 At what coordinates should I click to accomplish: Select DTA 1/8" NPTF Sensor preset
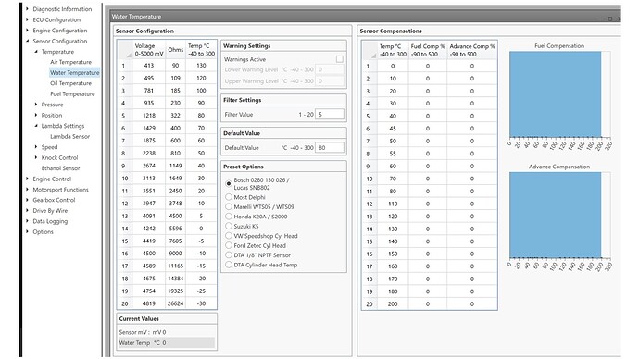tap(229, 255)
